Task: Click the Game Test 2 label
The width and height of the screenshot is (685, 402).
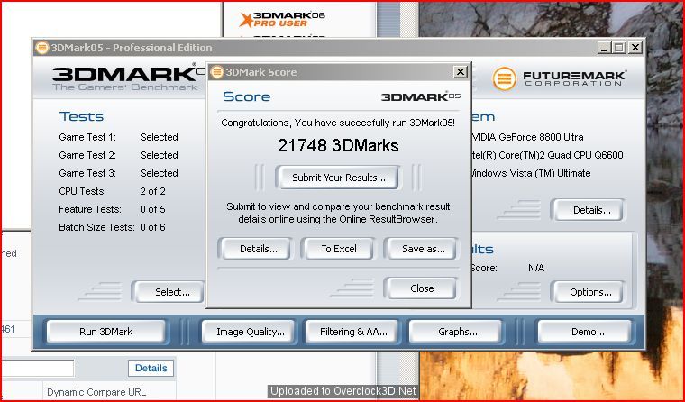Action: pos(87,155)
